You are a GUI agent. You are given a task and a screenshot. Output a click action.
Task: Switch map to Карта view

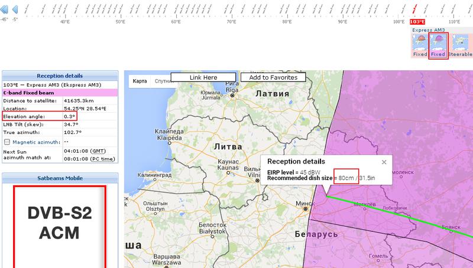pyautogui.click(x=140, y=81)
